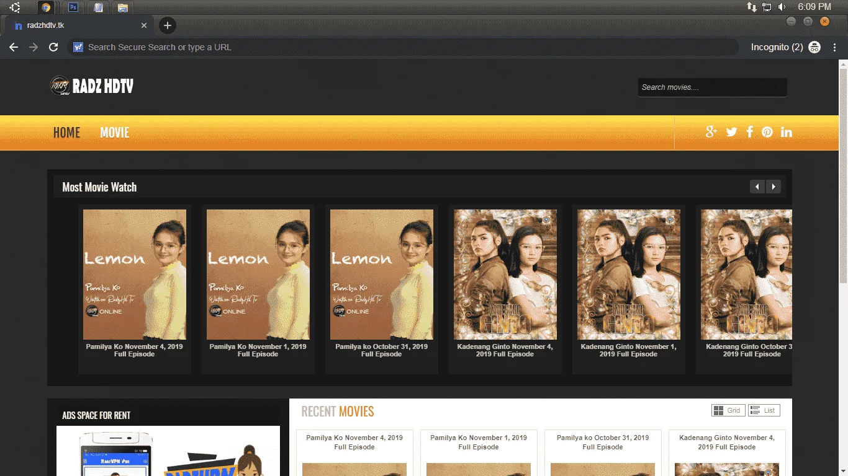The height and width of the screenshot is (476, 848).
Task: Open the Kadenang Ginto November 4 carousel poster
Action: (505, 275)
